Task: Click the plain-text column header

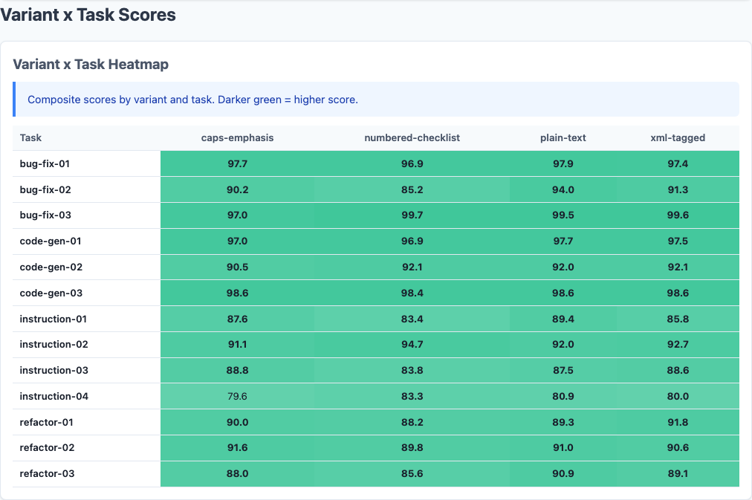Action: (563, 137)
